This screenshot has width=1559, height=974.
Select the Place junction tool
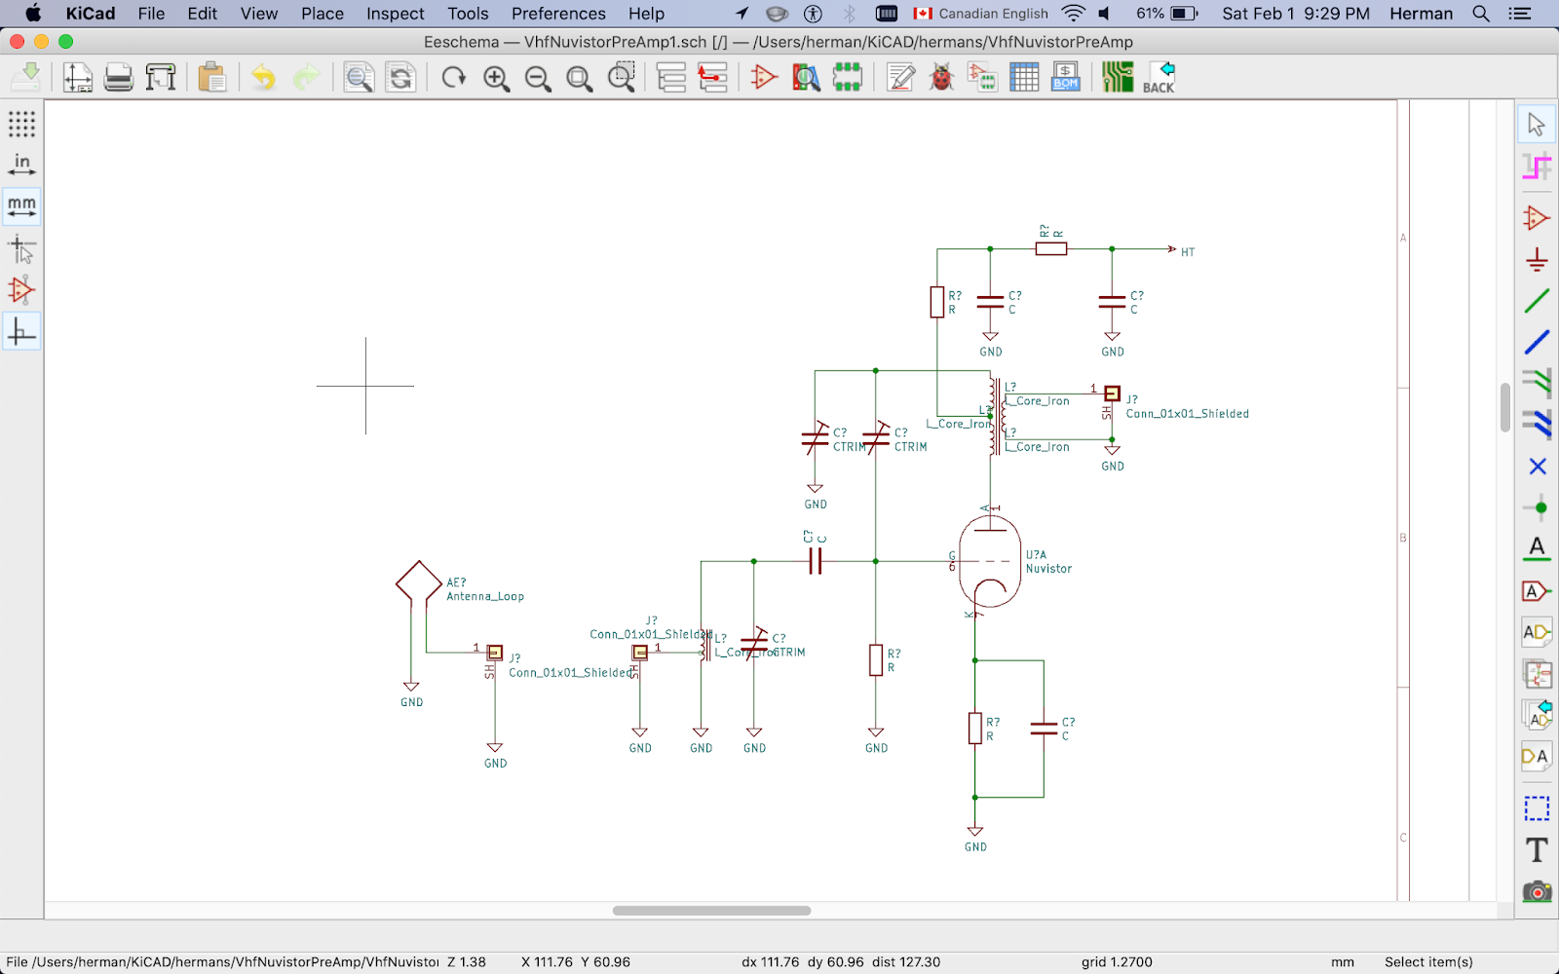1537,507
